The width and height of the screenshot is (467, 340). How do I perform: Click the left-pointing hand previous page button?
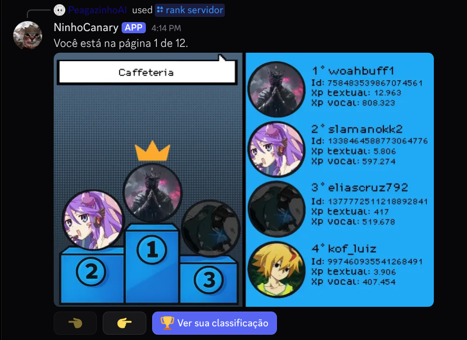[x=75, y=323]
